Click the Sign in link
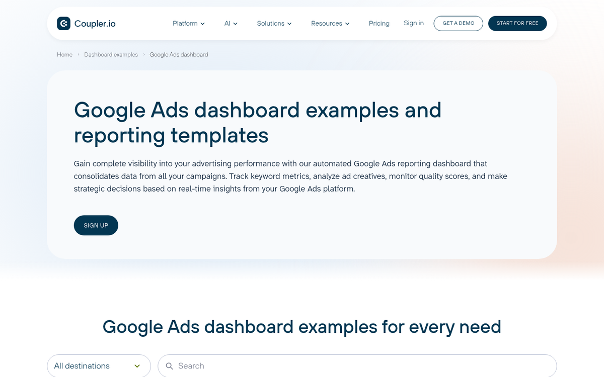 (x=414, y=23)
